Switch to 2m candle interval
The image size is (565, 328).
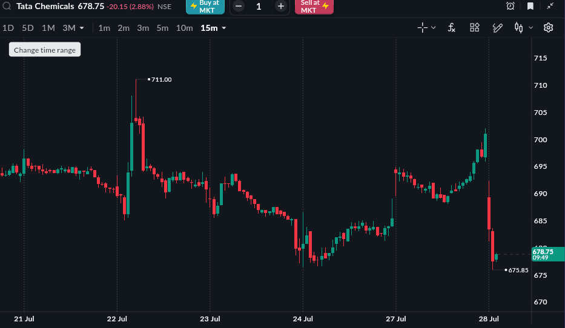pyautogui.click(x=124, y=28)
